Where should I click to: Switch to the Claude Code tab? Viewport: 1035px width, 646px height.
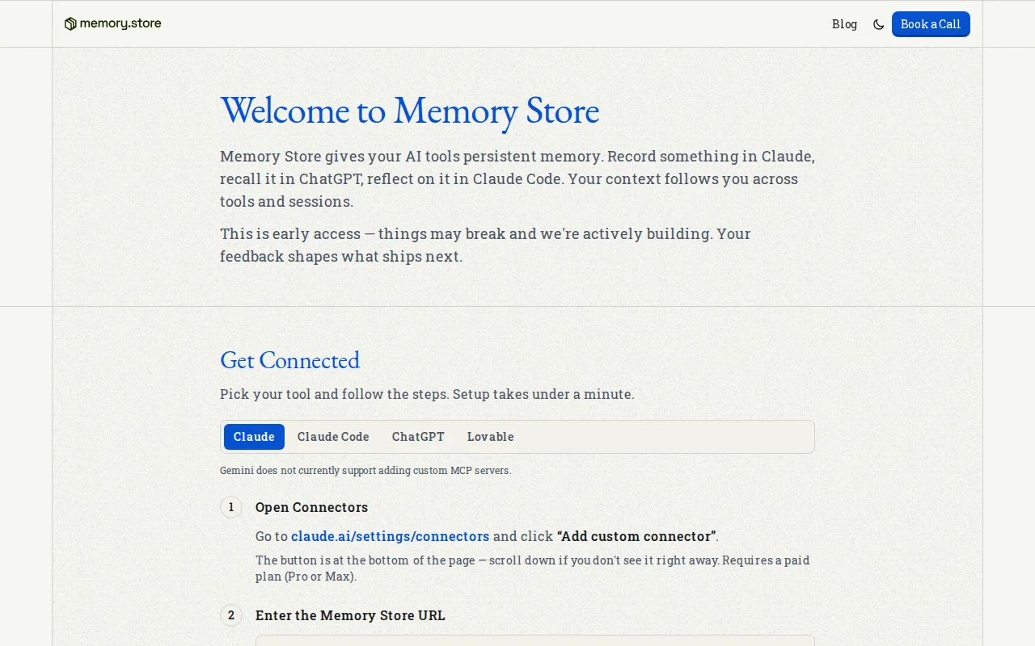(333, 437)
